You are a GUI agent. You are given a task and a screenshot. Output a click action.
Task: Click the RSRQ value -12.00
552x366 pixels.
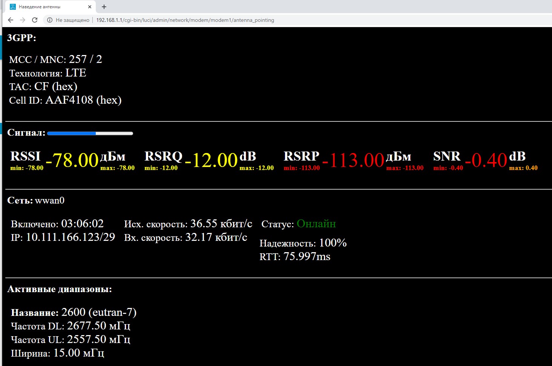click(211, 160)
